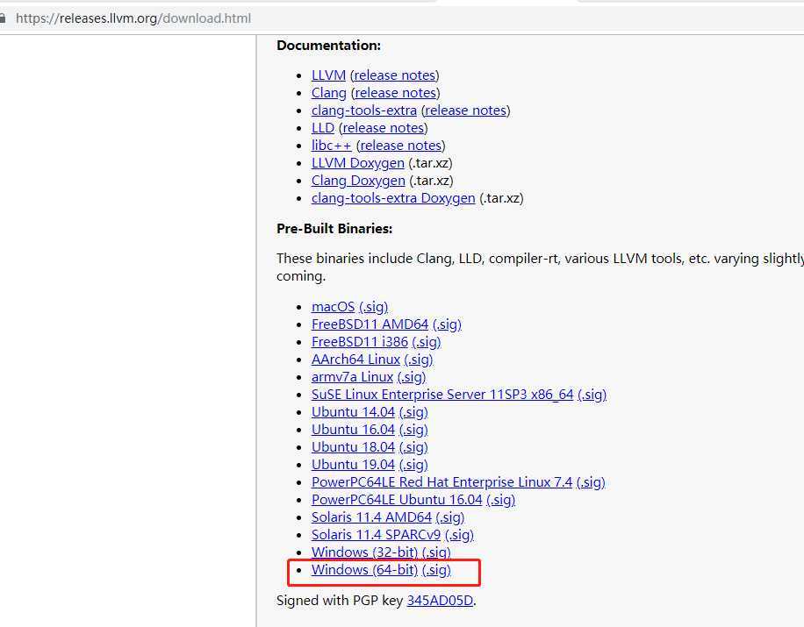Click the lock icon in the address bar
The width and height of the screenshot is (804, 627).
pyautogui.click(x=3, y=18)
